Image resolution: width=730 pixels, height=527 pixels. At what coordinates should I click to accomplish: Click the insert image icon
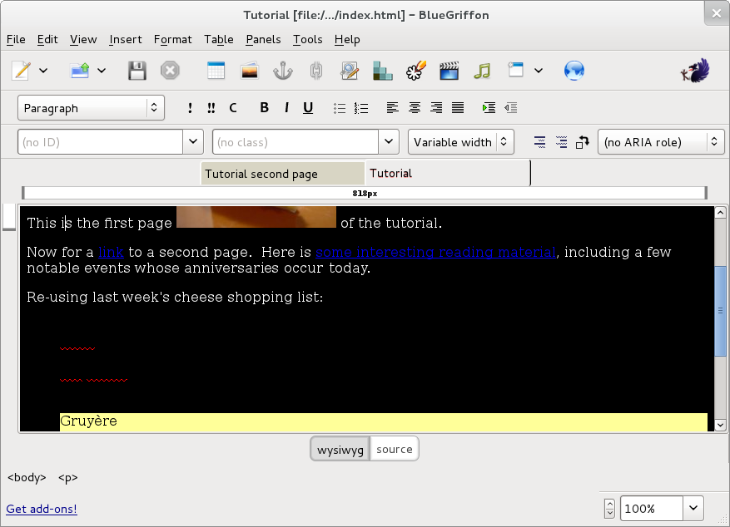pyautogui.click(x=249, y=71)
